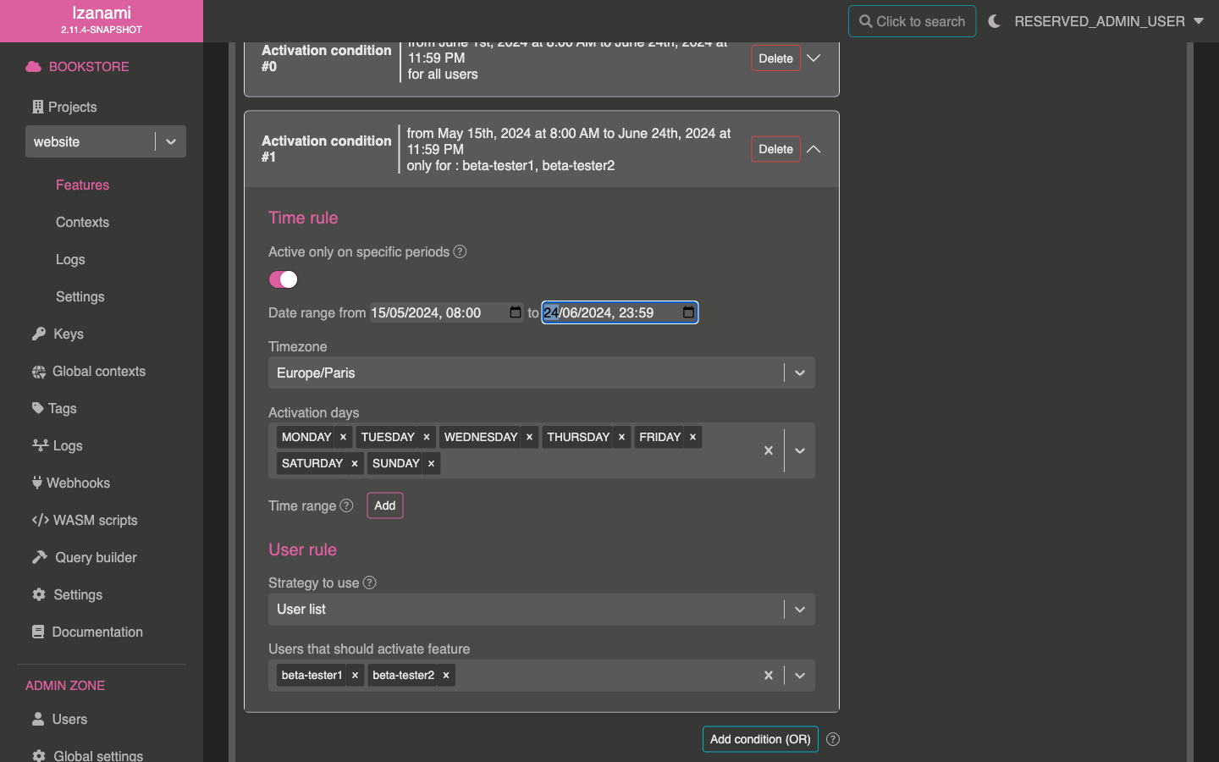1219x762 pixels.
Task: Collapse Activation condition #1 panel
Action: click(814, 149)
